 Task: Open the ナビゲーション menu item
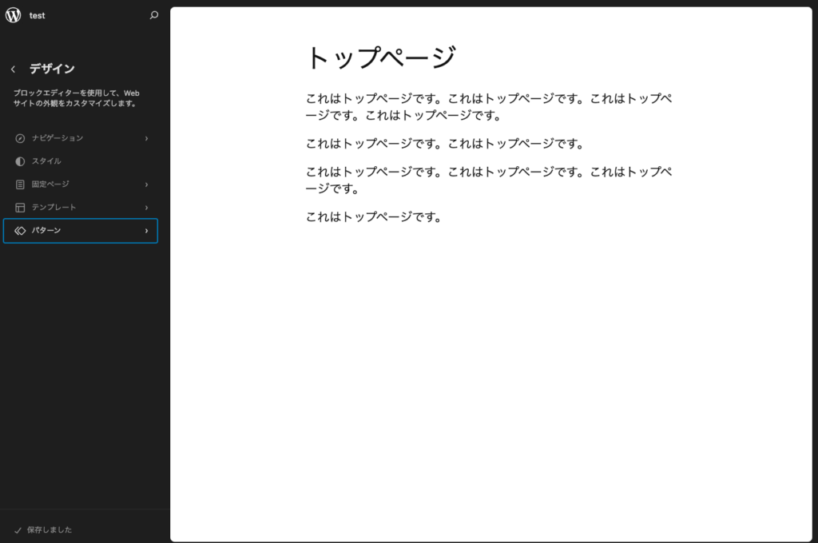click(x=58, y=138)
